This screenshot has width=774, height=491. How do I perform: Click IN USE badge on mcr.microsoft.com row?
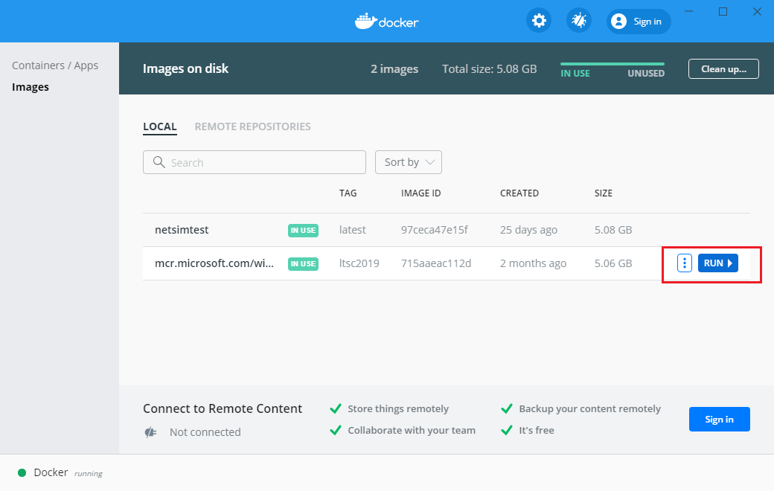(x=303, y=264)
